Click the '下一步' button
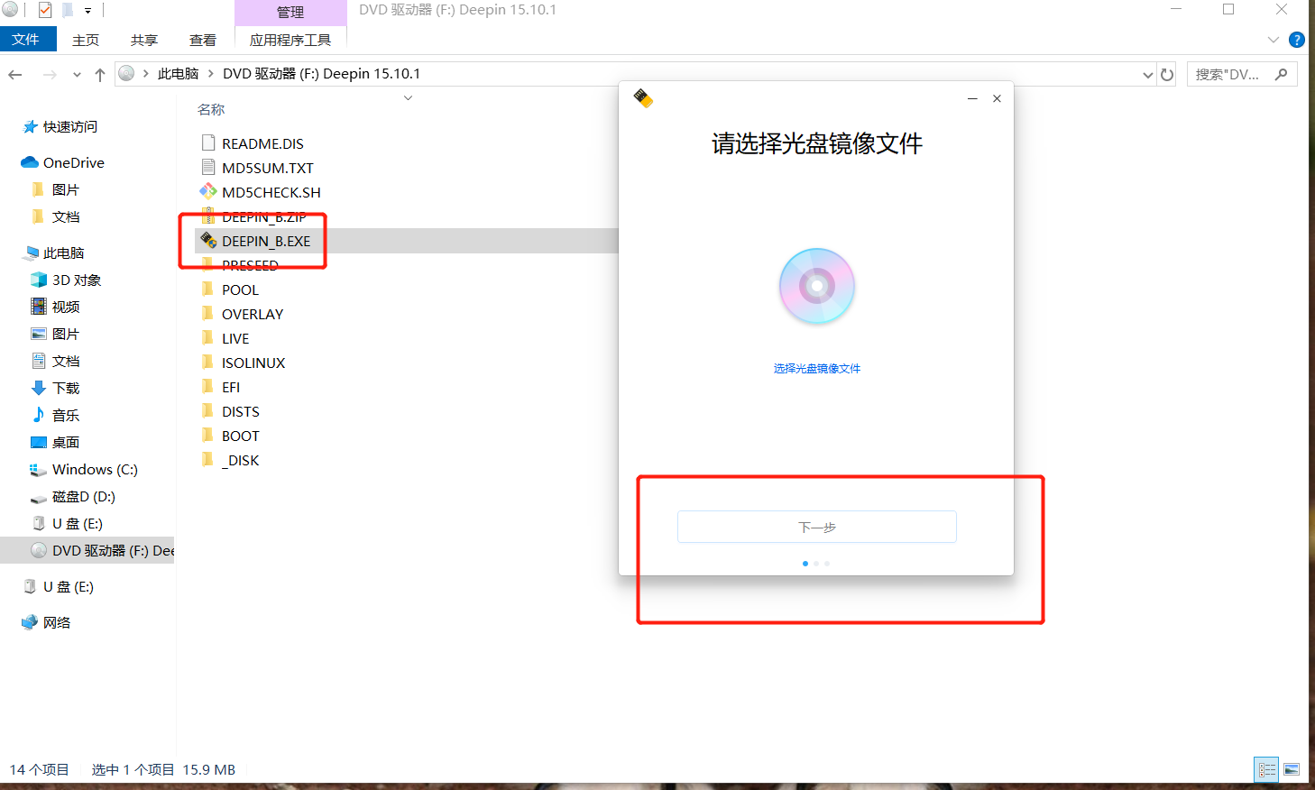The image size is (1315, 790). (x=817, y=527)
